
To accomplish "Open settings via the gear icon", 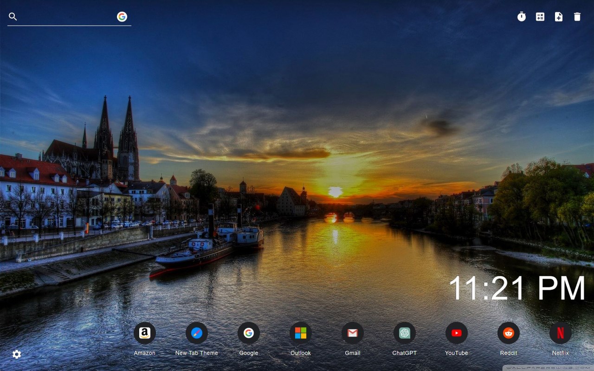I will (x=17, y=354).
